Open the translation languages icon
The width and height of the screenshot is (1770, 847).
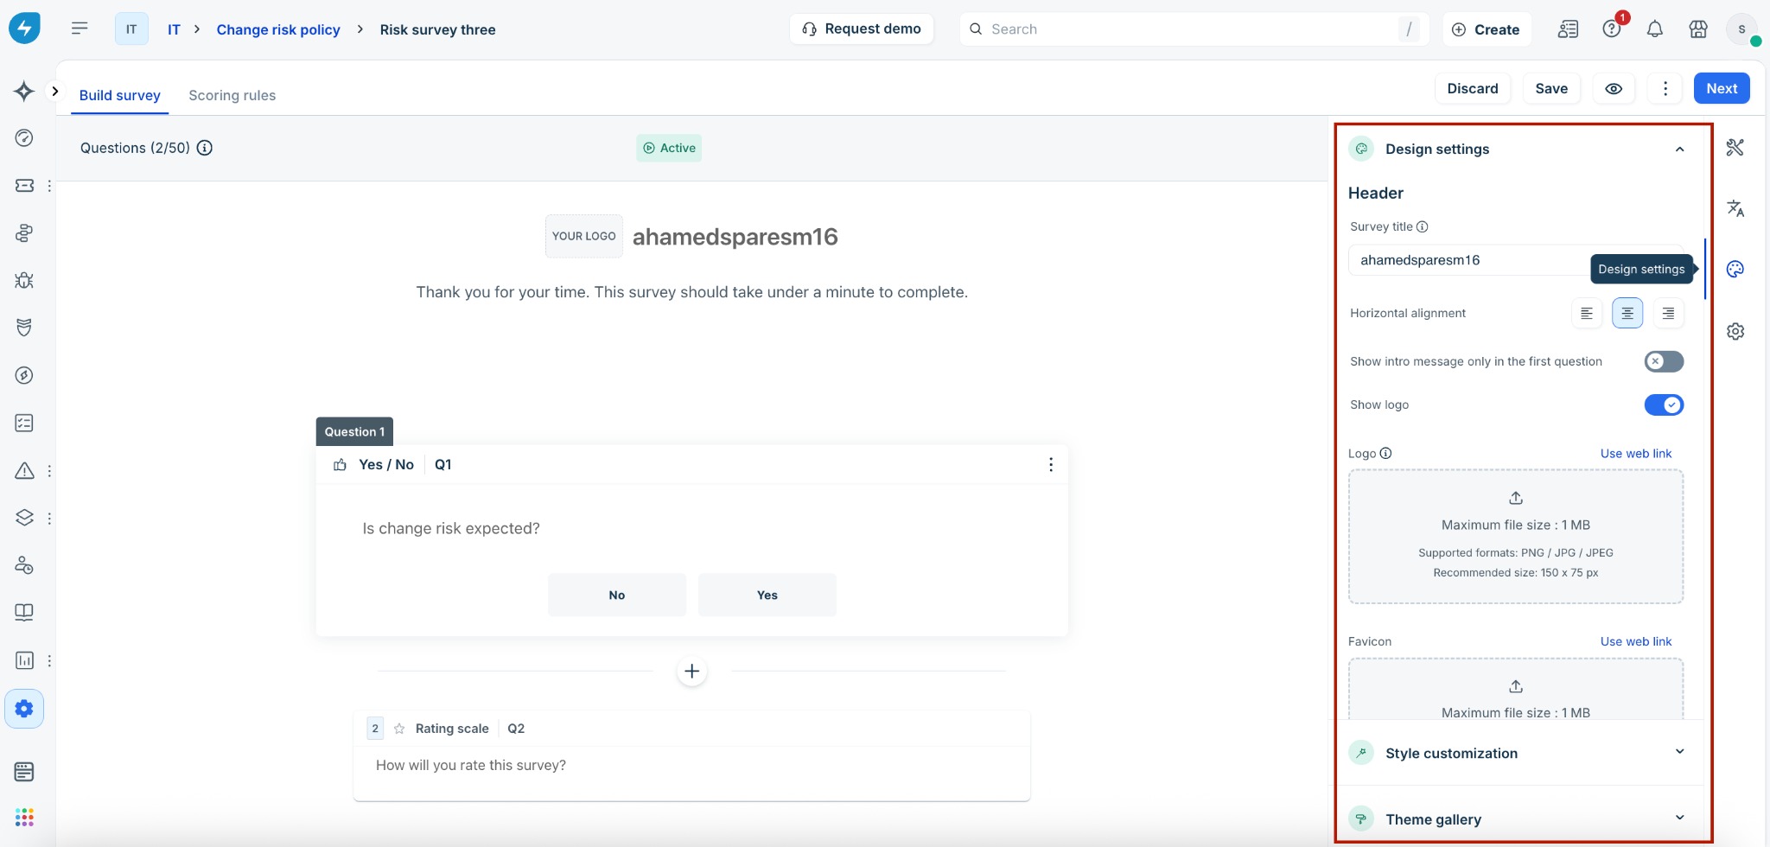[1735, 208]
